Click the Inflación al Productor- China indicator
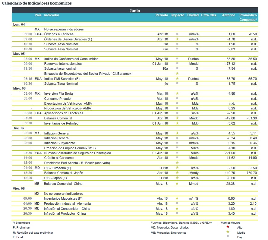This screenshot has height=240, width=268. 65,213
